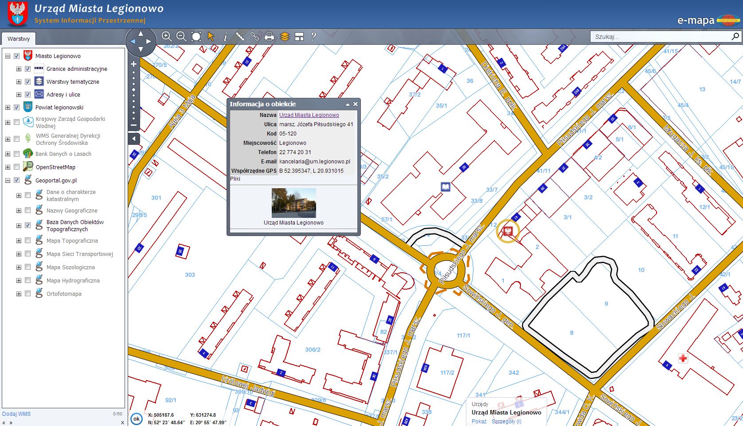Pan the map north with up arrow
The height and width of the screenshot is (426, 743).
[141, 33]
